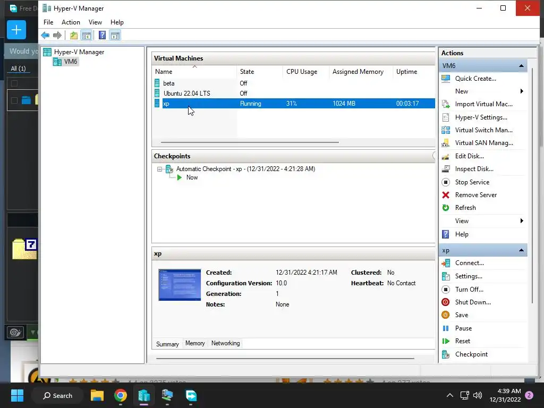
Task: Select VM6 server in tree
Action: pyautogui.click(x=71, y=62)
